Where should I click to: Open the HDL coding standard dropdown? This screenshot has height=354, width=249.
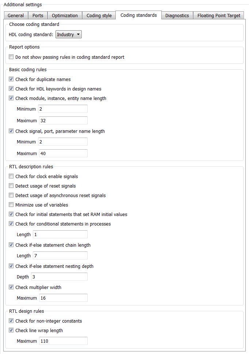tap(68, 35)
